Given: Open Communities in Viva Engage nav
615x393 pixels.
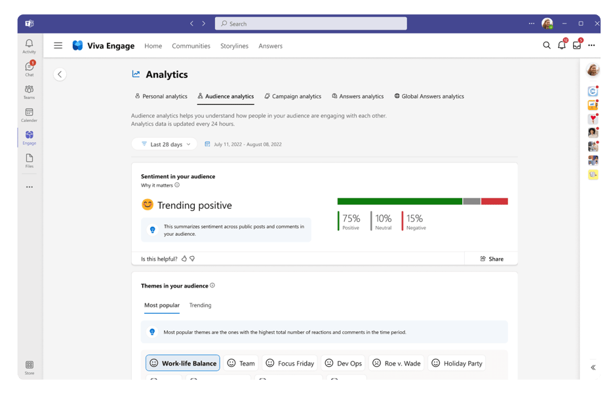Looking at the screenshot, I should 191,46.
